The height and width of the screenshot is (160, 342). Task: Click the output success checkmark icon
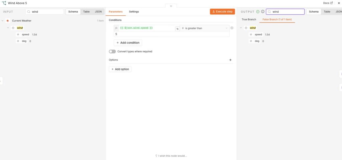(x=258, y=12)
